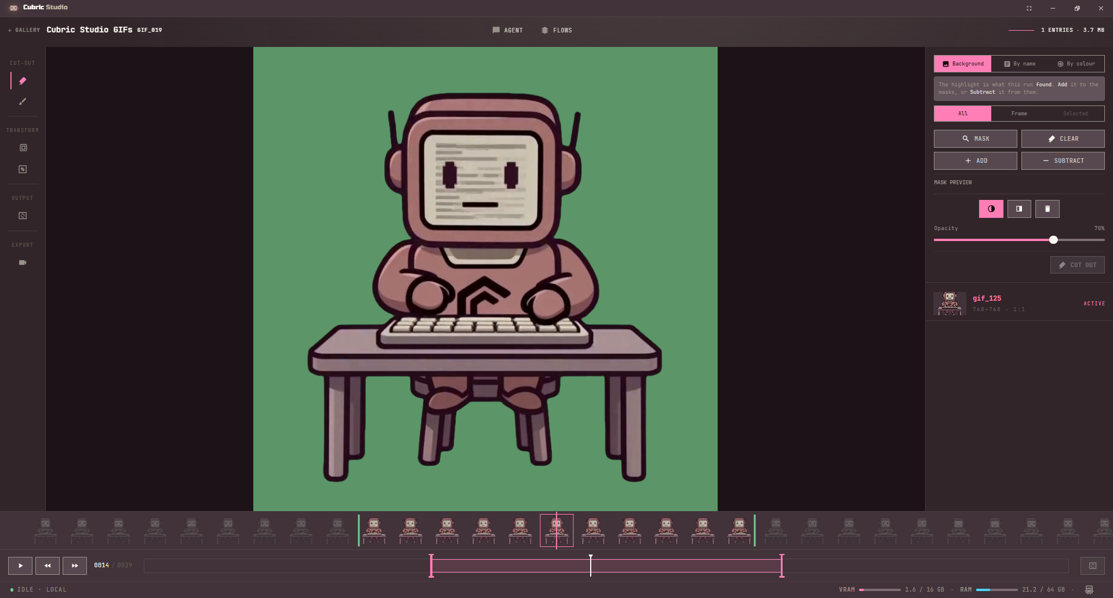The image size is (1113, 598).
Task: Switch to Background cut-out mode
Action: coord(962,64)
